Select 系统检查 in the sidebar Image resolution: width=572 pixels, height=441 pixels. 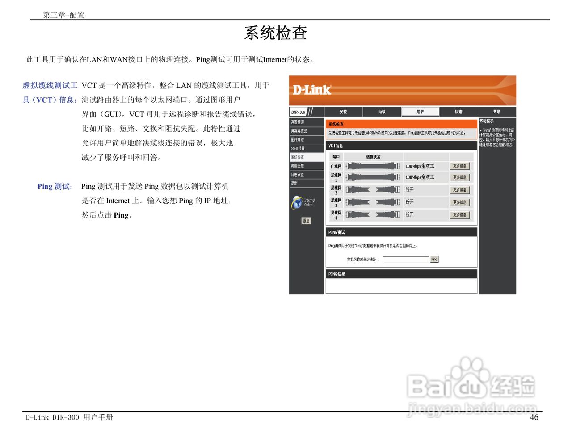(307, 157)
